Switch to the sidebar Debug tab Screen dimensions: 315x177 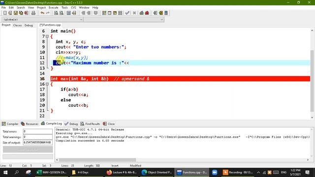tap(29, 25)
